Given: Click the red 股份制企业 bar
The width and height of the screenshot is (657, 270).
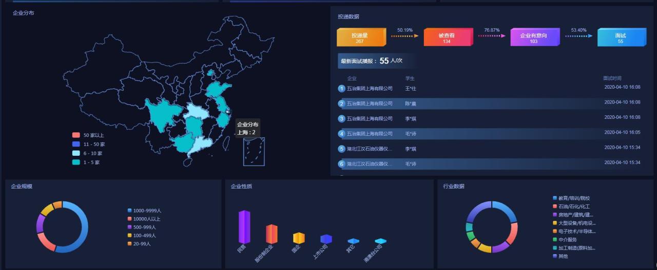Looking at the screenshot, I should tap(272, 234).
